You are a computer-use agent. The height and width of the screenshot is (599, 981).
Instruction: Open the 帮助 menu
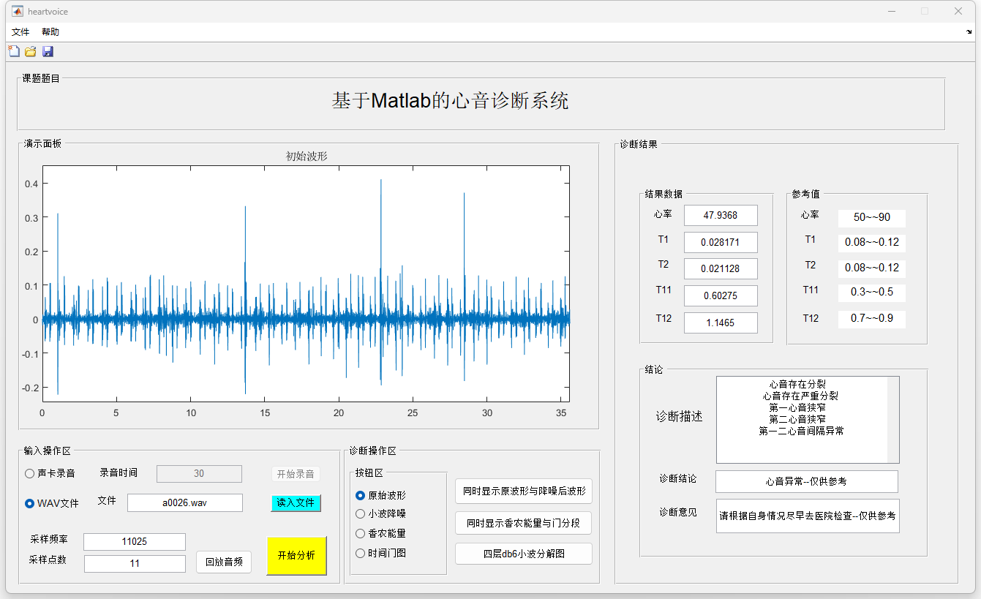pyautogui.click(x=50, y=32)
